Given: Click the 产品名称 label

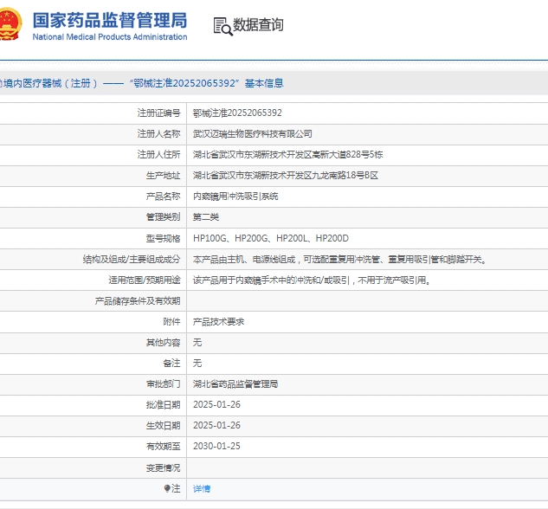Looking at the screenshot, I should [164, 197].
